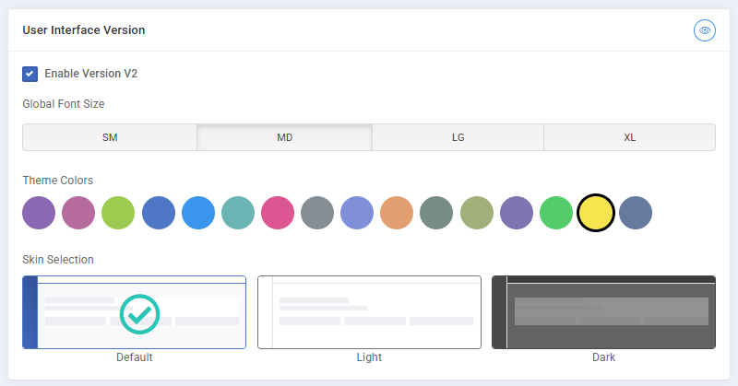This screenshot has height=386, width=738.
Task: Choose the olive khaki theme color
Action: tap(477, 213)
